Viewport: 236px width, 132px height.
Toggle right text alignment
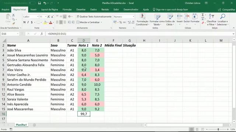coord(65,22)
